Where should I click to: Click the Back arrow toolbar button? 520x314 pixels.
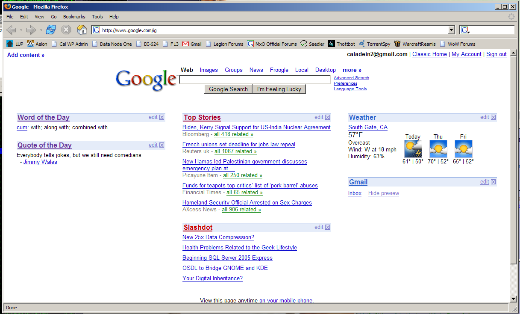tap(11, 30)
